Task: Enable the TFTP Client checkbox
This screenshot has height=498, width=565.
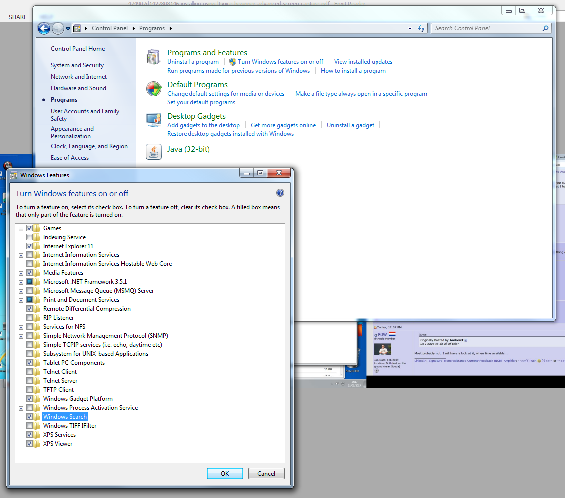Action: 29,389
